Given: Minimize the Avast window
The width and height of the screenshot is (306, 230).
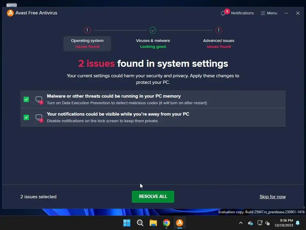Looking at the screenshot, I should [286, 13].
